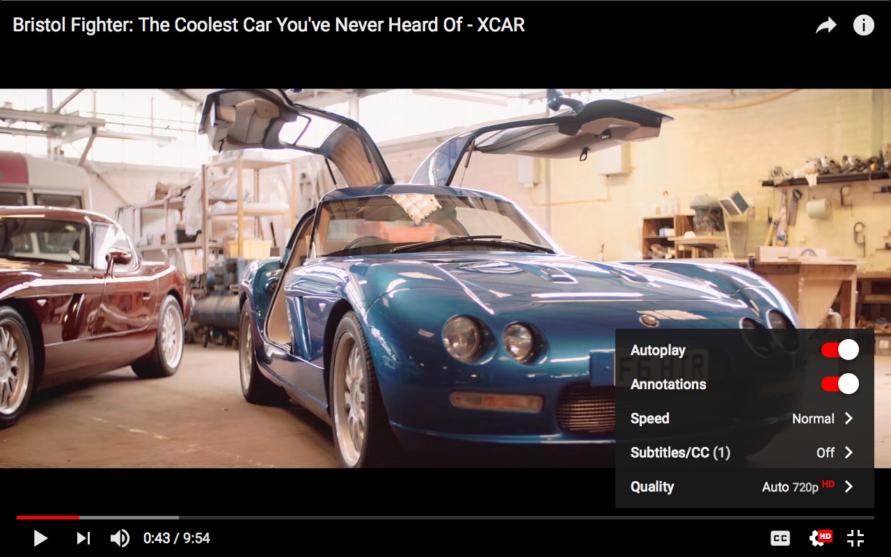The height and width of the screenshot is (557, 891).
Task: Click the Annotations label
Action: click(668, 384)
